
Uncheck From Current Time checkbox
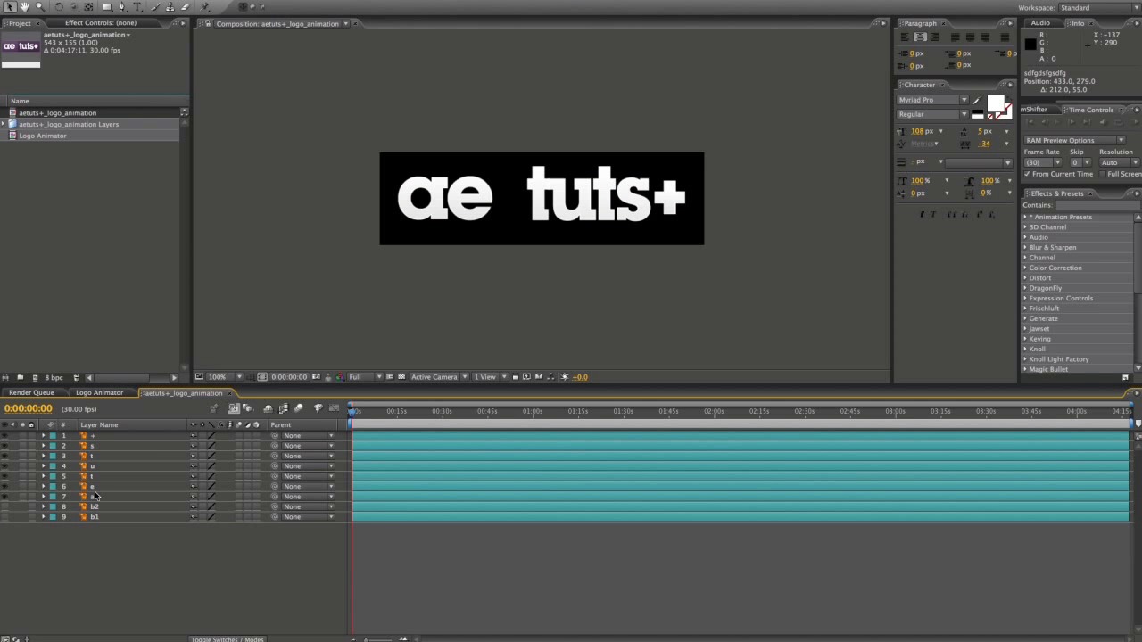coord(1027,174)
